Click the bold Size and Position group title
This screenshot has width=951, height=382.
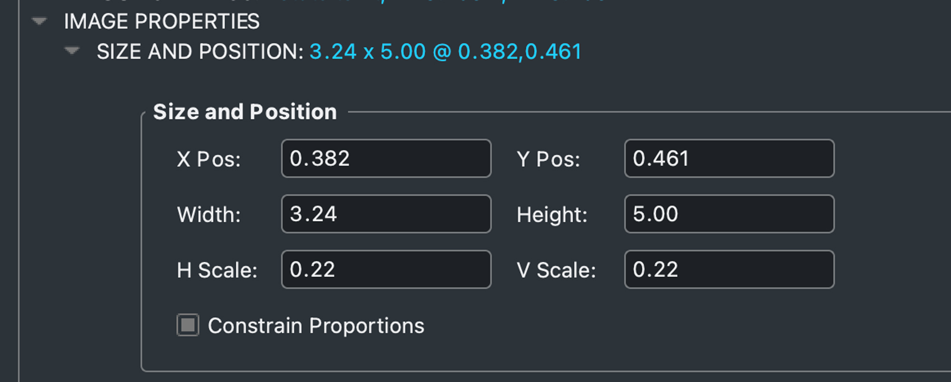tap(245, 112)
